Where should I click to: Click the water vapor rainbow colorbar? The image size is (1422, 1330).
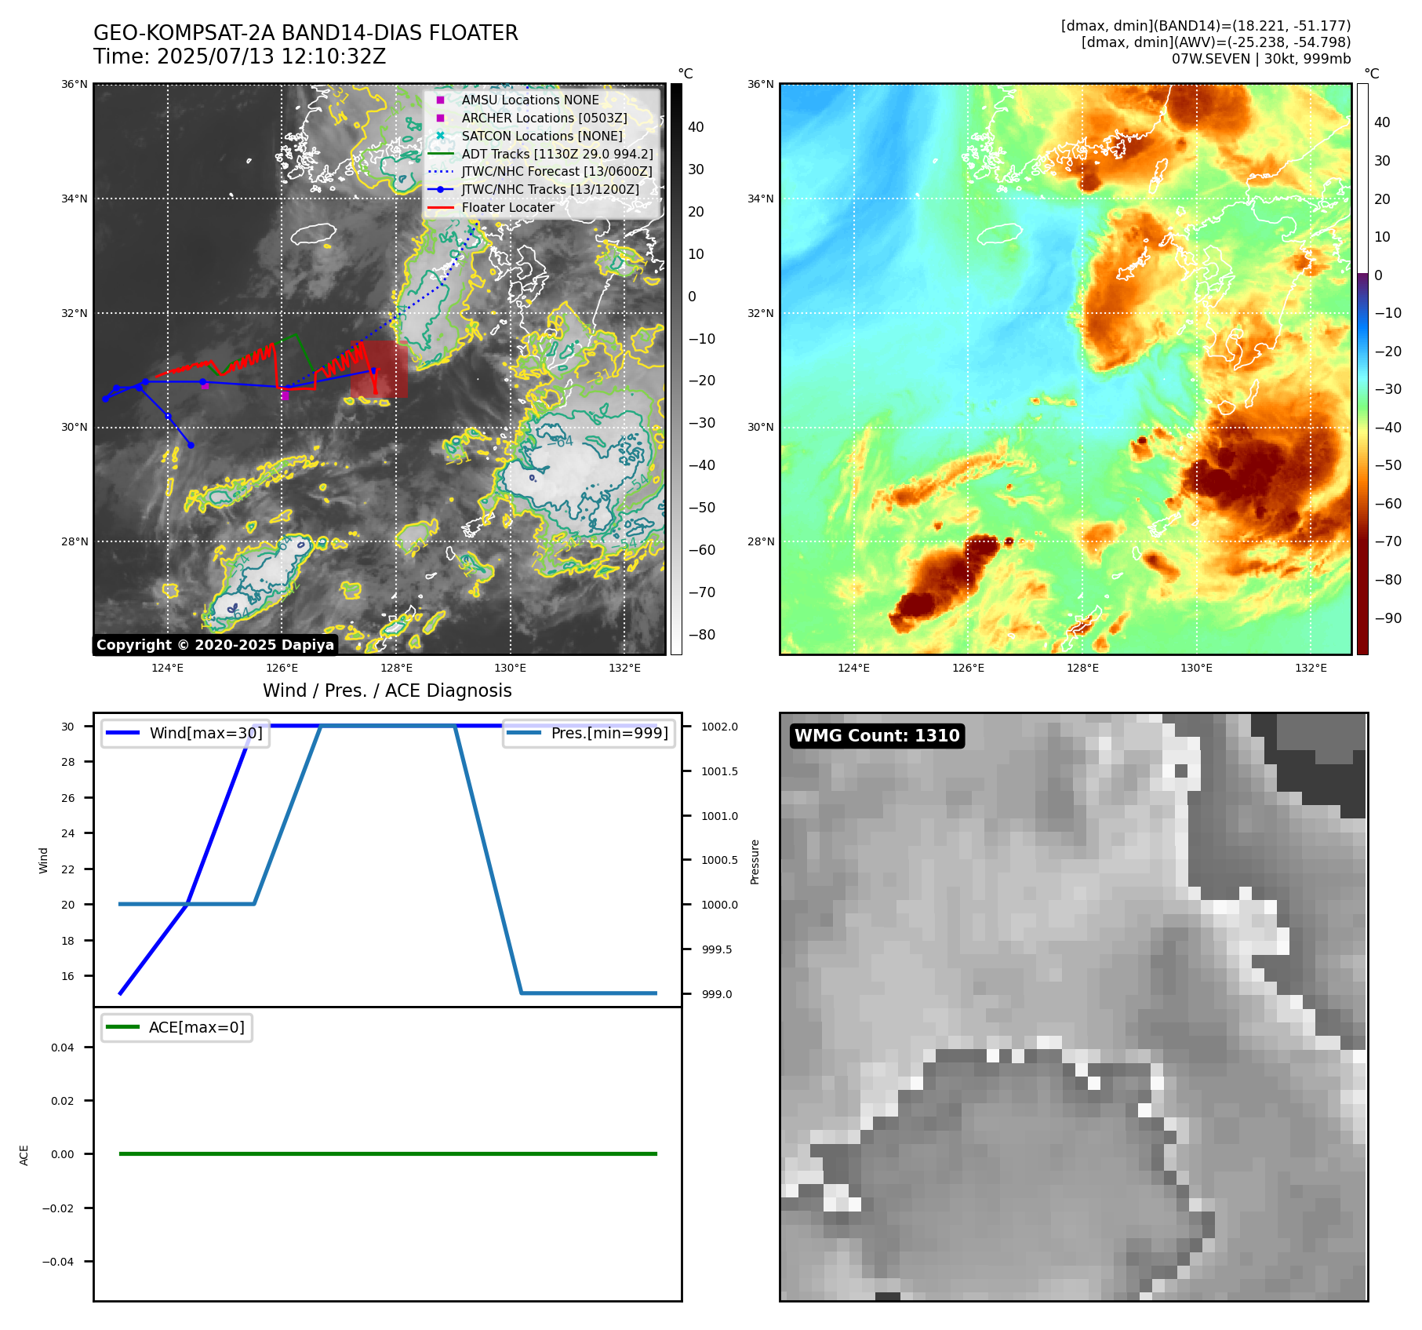pos(1362,369)
